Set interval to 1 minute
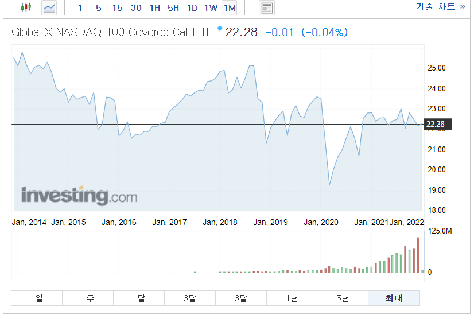The height and width of the screenshot is (322, 474). (80, 8)
